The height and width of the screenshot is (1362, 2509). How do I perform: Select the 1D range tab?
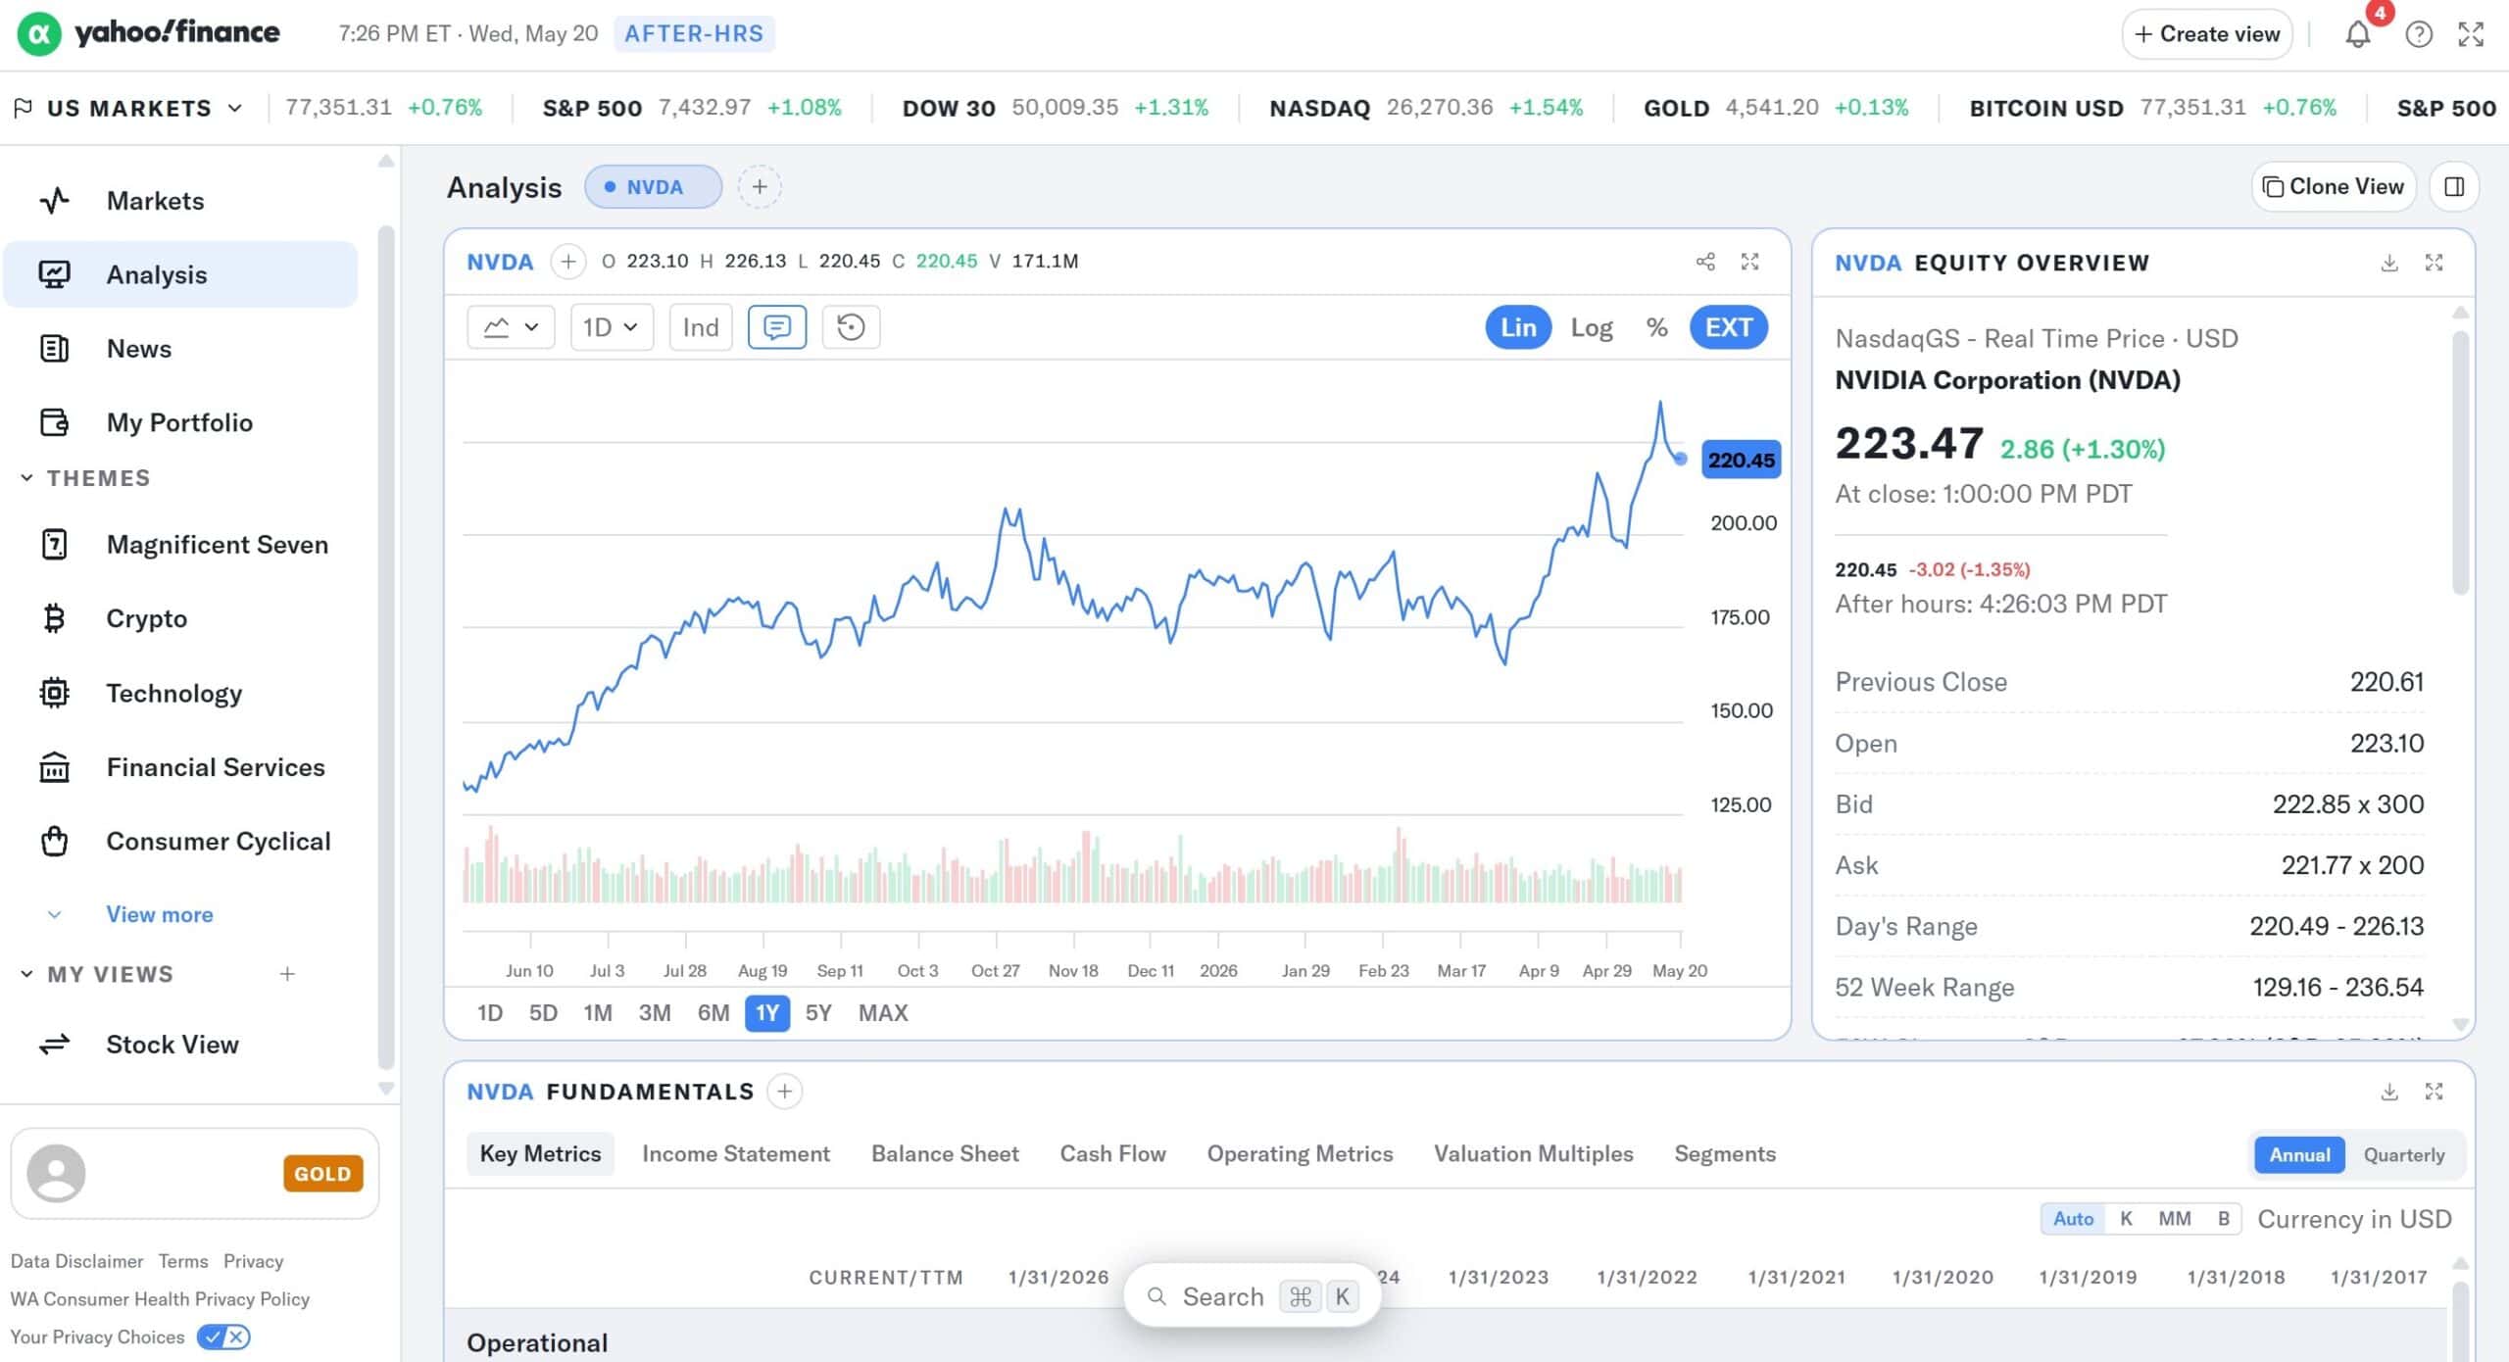tap(490, 1013)
